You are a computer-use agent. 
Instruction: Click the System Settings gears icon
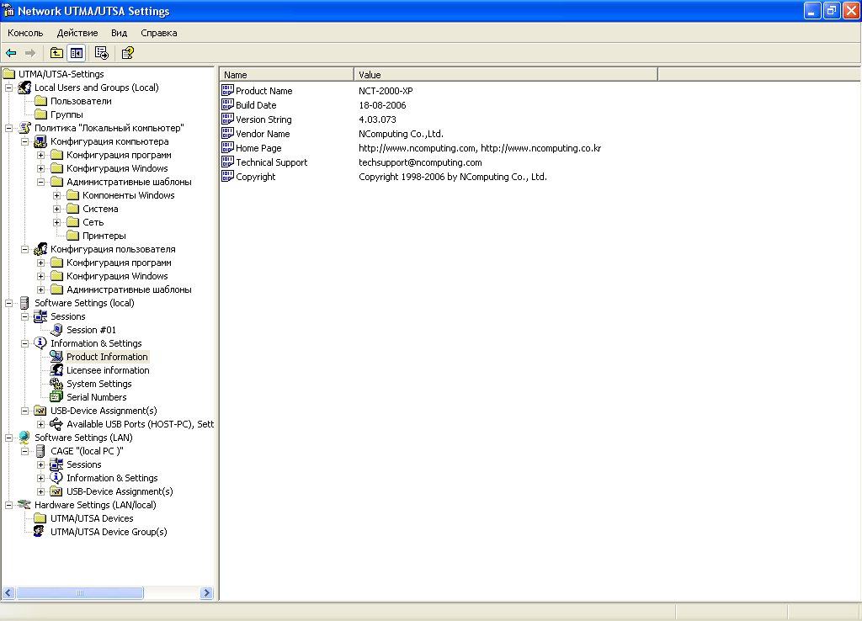tap(56, 385)
